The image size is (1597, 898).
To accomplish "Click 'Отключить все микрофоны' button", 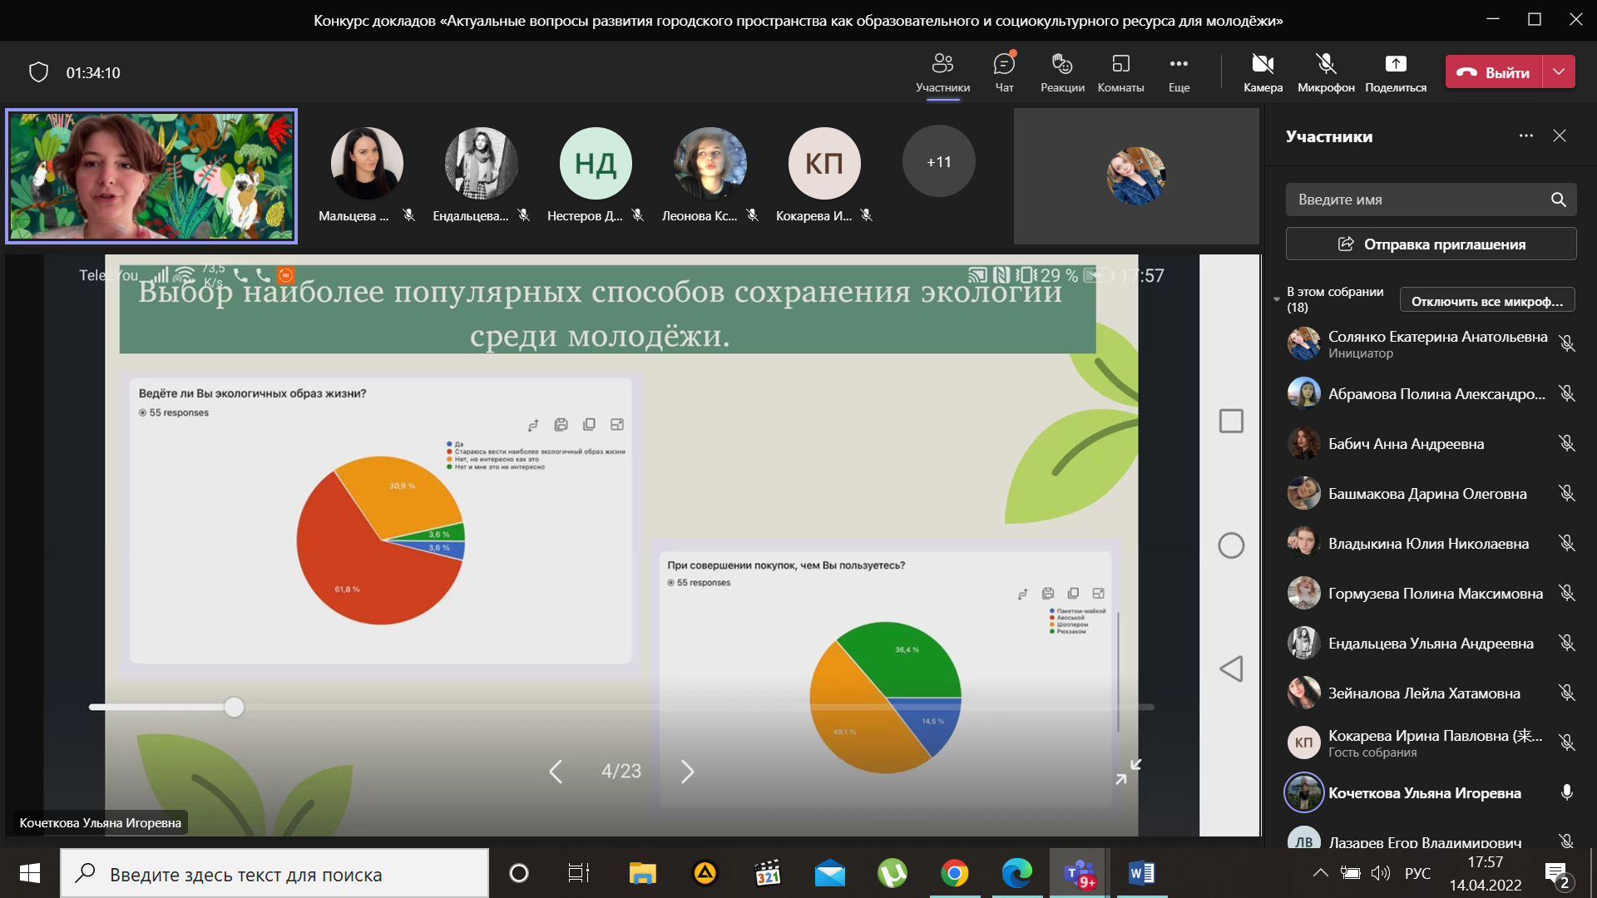I will (1486, 301).
